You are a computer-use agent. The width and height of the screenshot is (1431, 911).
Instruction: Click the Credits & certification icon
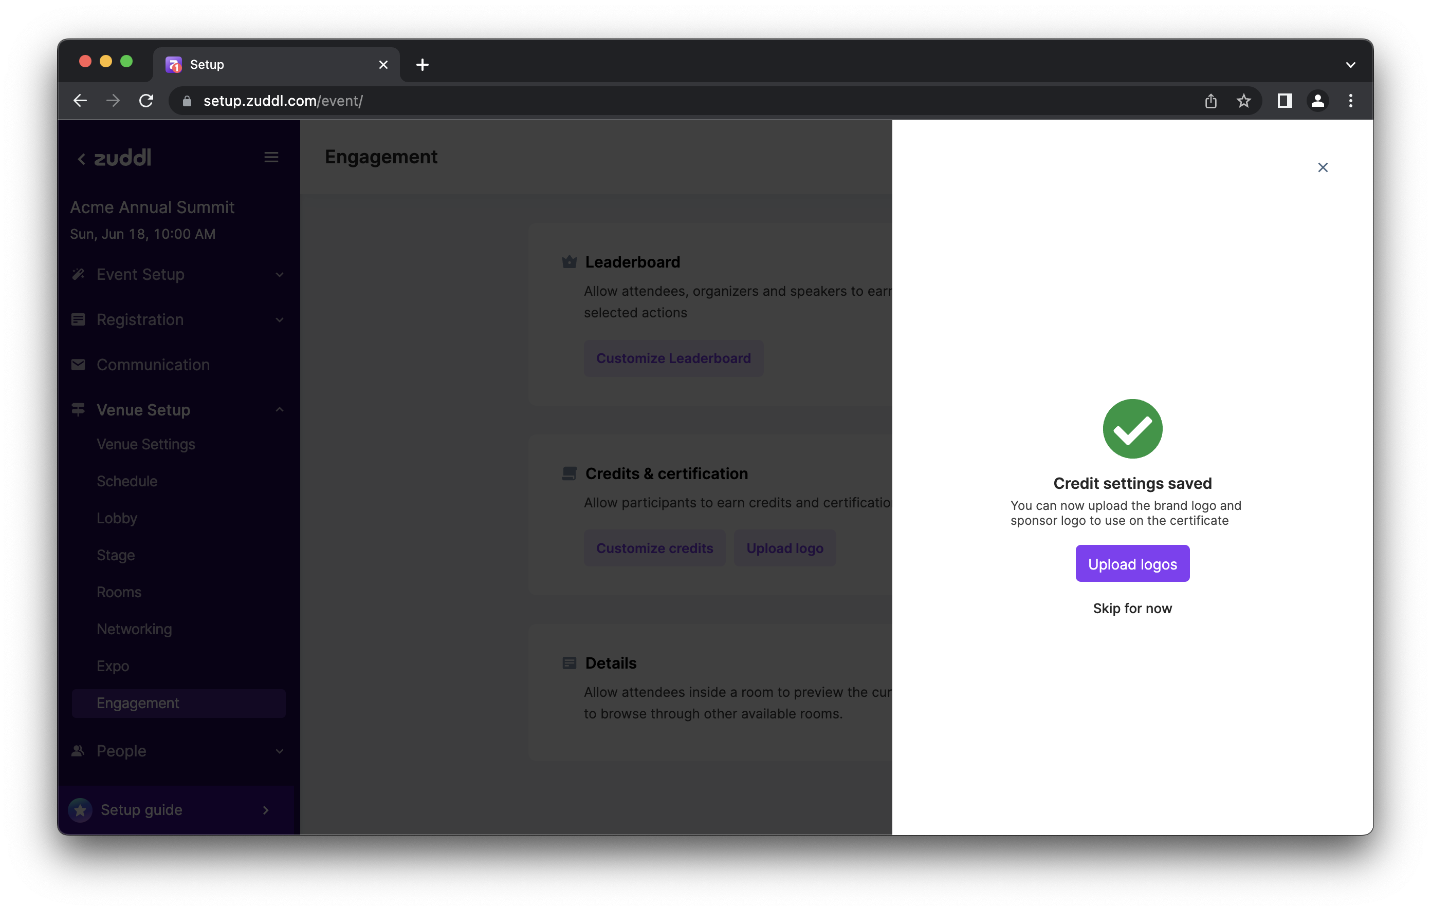click(568, 473)
